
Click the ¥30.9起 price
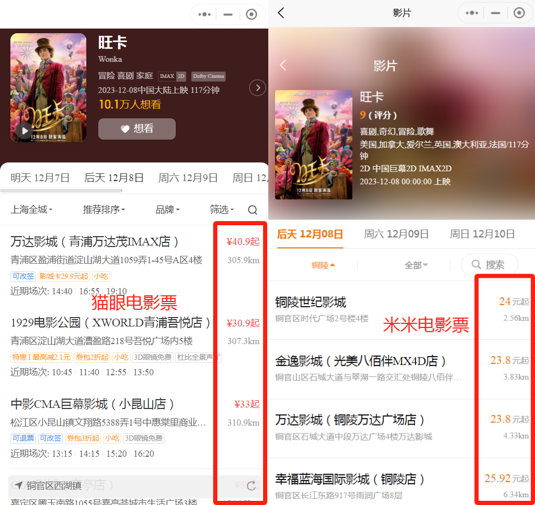pyautogui.click(x=243, y=323)
